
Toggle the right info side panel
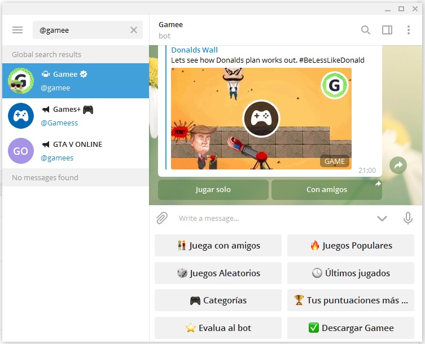click(387, 30)
